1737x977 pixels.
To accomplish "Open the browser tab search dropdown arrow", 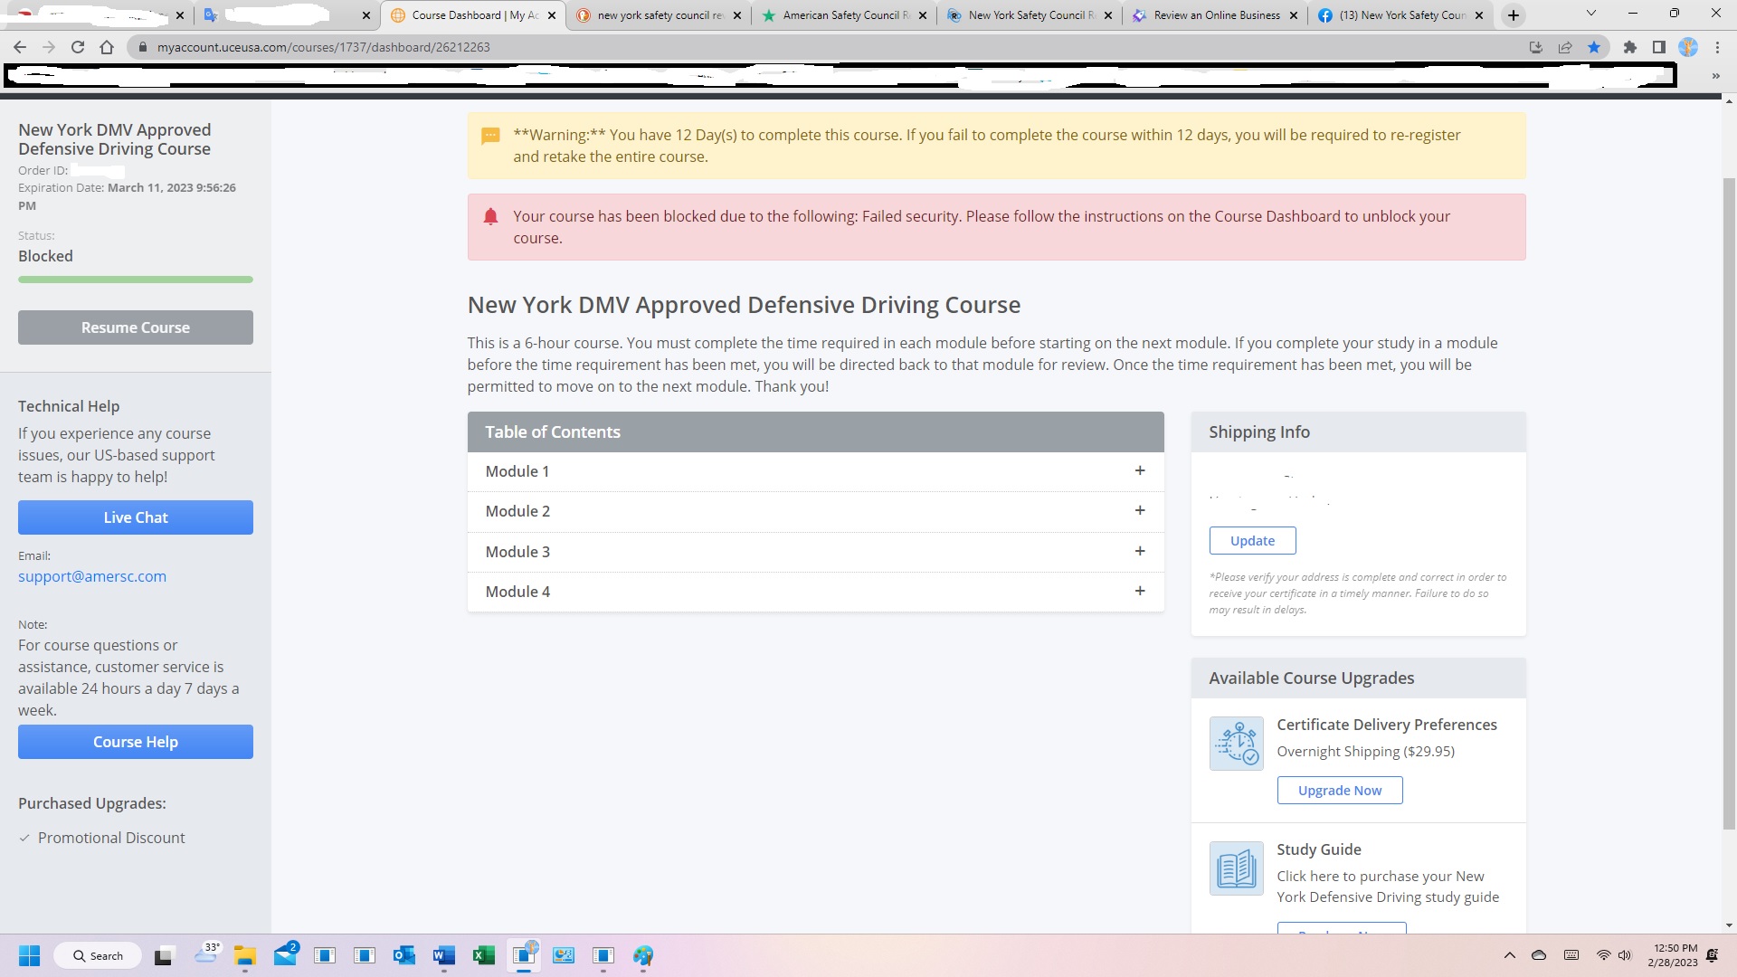I will tap(1590, 14).
